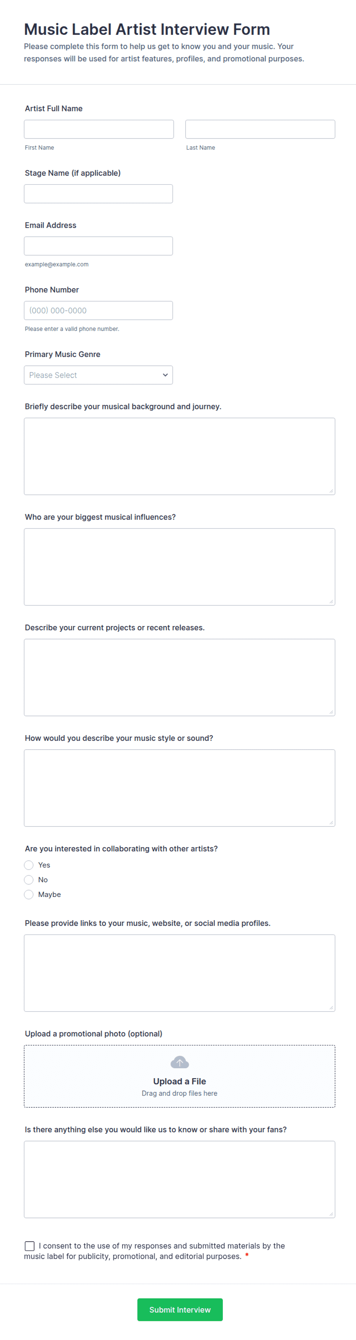
Task: Click resize handle of musical background textarea
Action: 331,491
